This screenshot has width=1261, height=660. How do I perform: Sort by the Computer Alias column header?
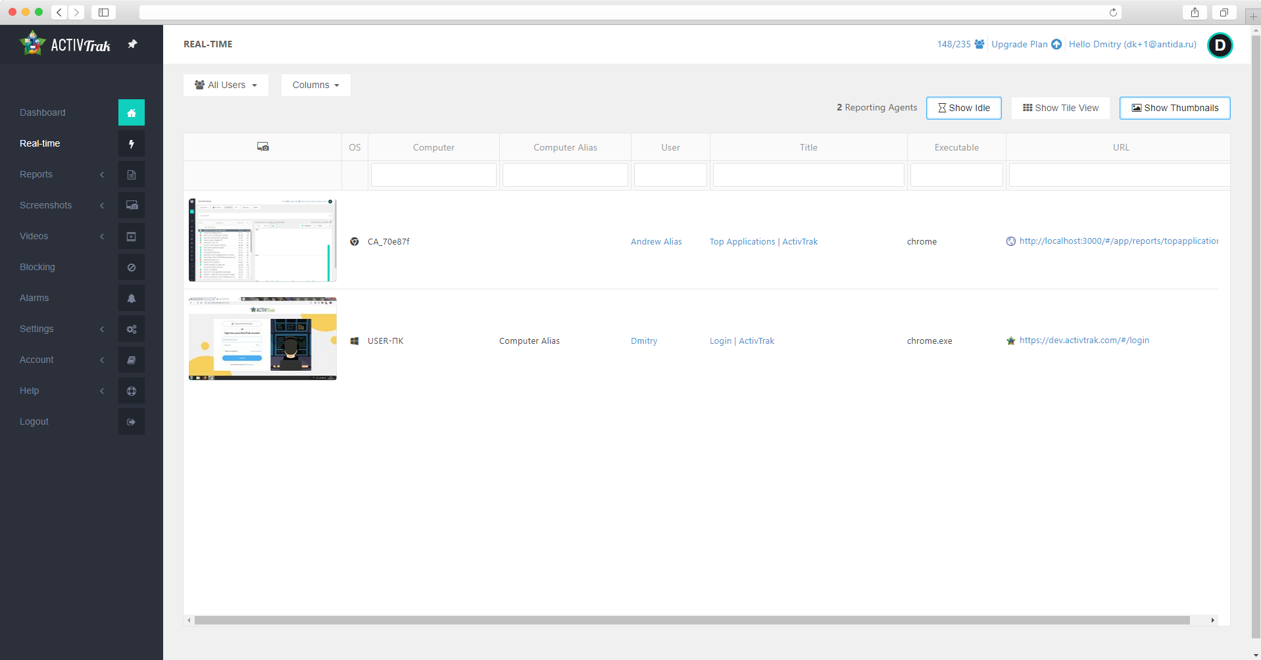(565, 147)
